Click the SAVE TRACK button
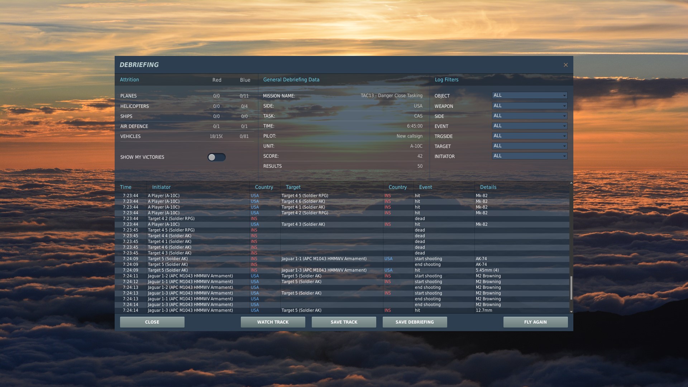Viewport: 688px width, 387px height. (344, 322)
